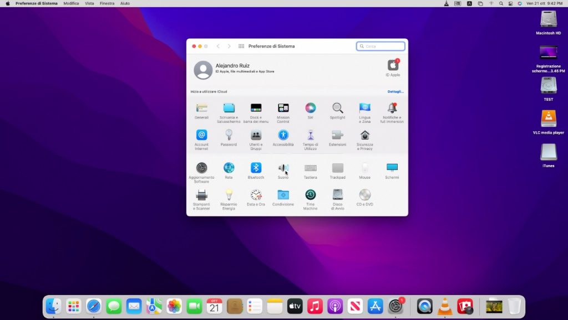
Task: Click the ID Apple icon
Action: 393,65
